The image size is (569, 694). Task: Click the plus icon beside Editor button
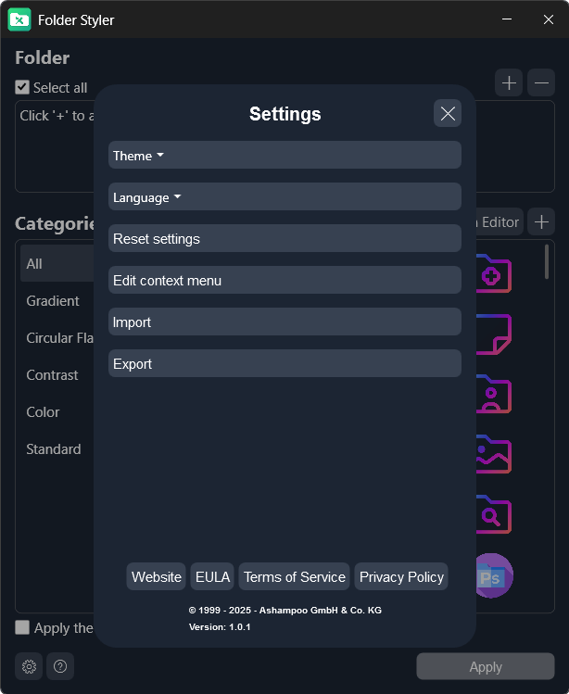[541, 221]
